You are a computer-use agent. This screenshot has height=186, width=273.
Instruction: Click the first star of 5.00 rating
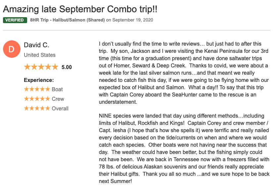tap(27, 67)
